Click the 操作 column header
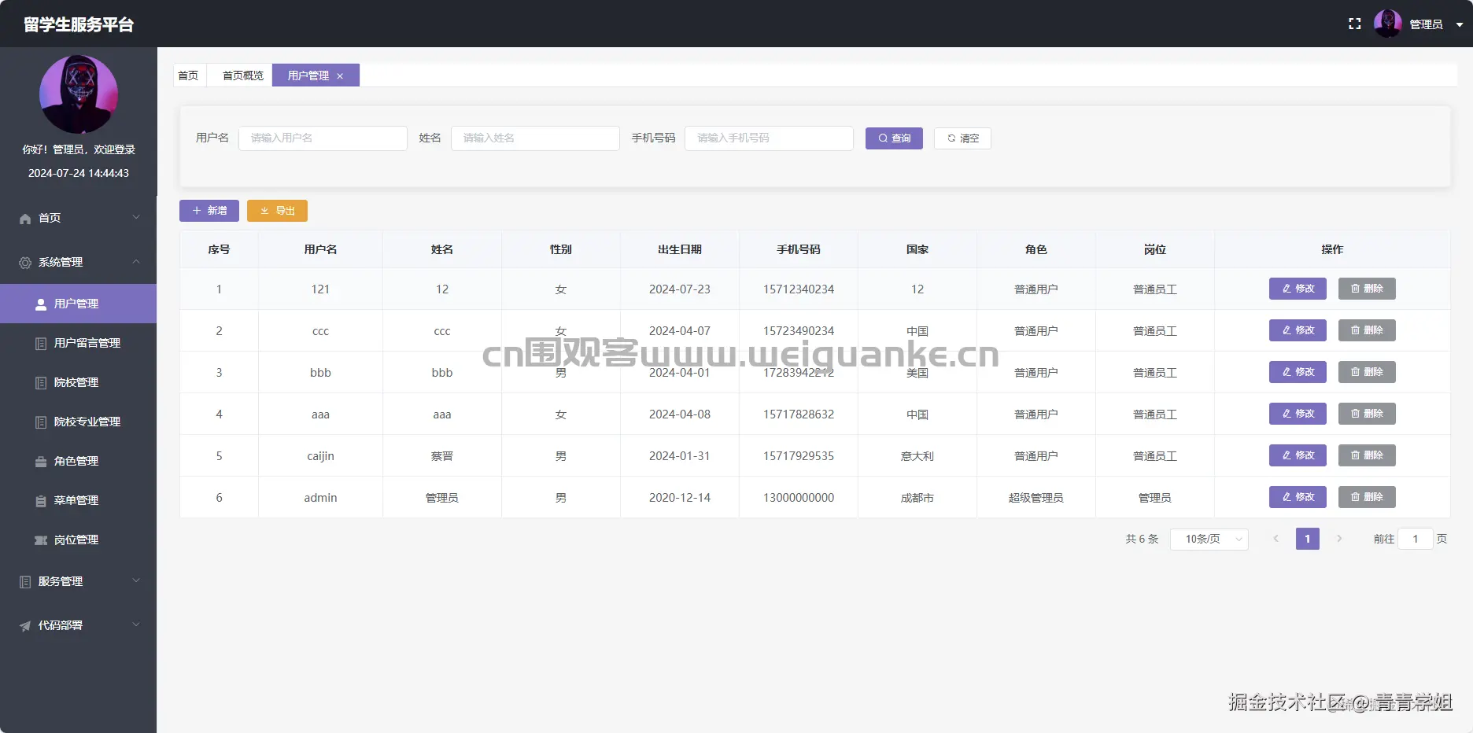This screenshot has width=1473, height=733. pyautogui.click(x=1332, y=249)
